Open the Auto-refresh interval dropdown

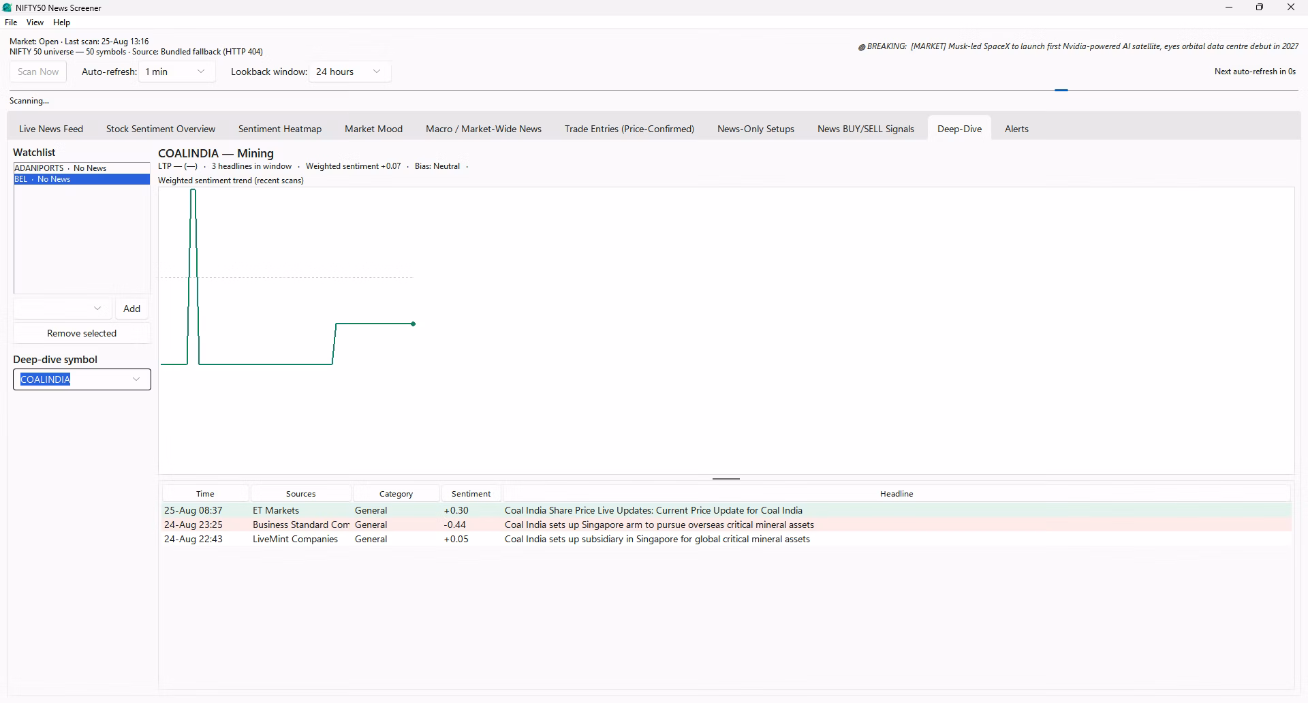[x=177, y=72]
